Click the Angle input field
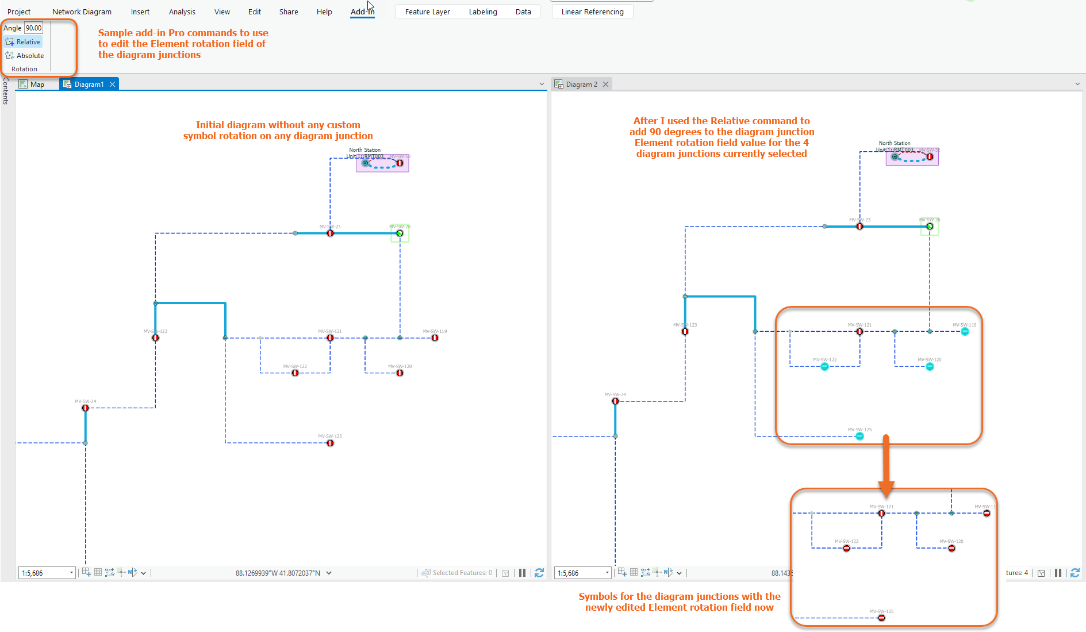Viewport: 1086px width, 632px height. 33,27
